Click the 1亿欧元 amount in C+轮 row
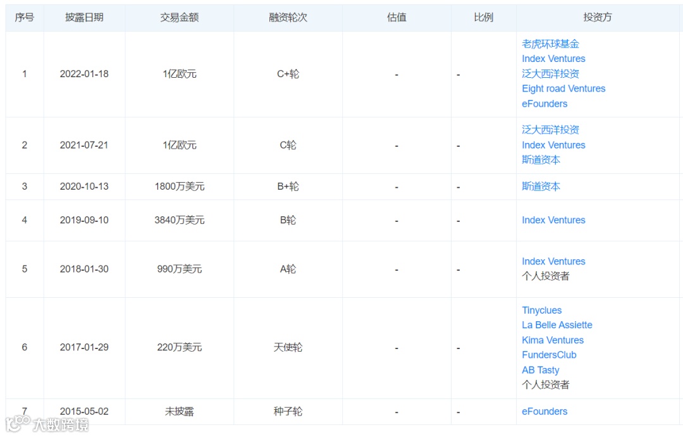This screenshot has width=683, height=437. pyautogui.click(x=180, y=74)
